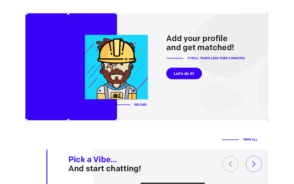Go back with the left arrow circle
Image resolution: width=294 pixels, height=184 pixels.
click(x=230, y=164)
